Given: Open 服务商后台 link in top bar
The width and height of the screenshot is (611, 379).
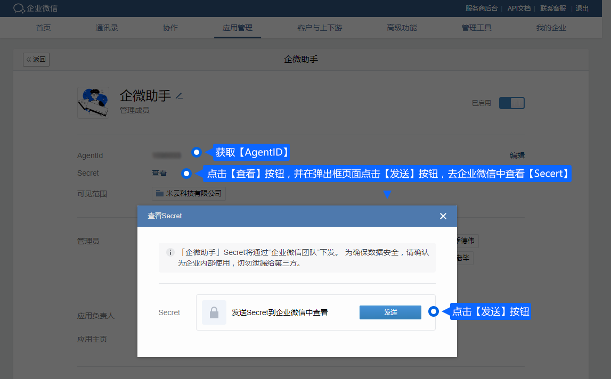Looking at the screenshot, I should tap(482, 9).
